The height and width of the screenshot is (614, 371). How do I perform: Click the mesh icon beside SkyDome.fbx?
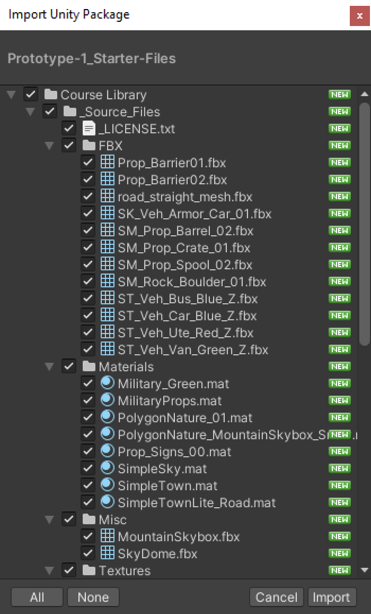point(108,553)
